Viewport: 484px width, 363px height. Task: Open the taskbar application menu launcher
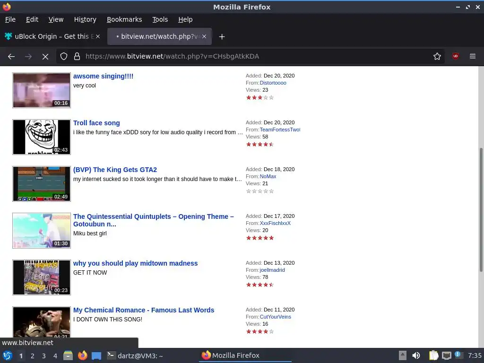pyautogui.click(x=8, y=355)
